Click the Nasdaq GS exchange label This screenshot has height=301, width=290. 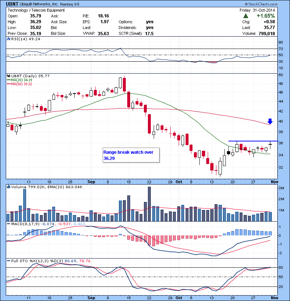70,4
